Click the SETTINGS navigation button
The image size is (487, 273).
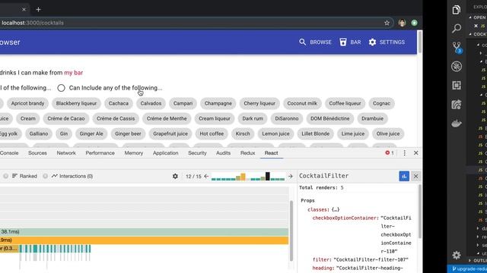387,42
